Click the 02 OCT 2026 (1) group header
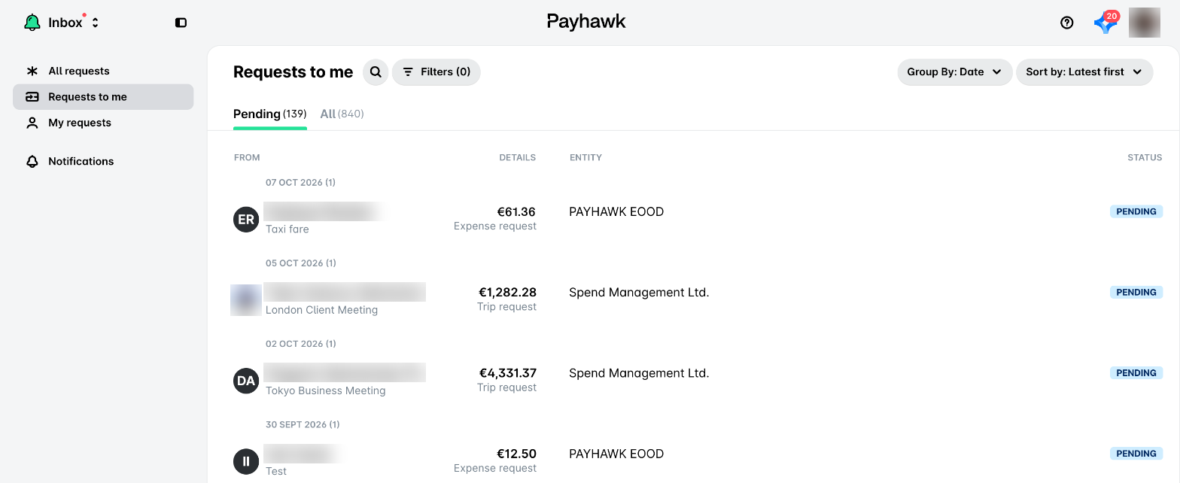1180x483 pixels. pyautogui.click(x=300, y=344)
